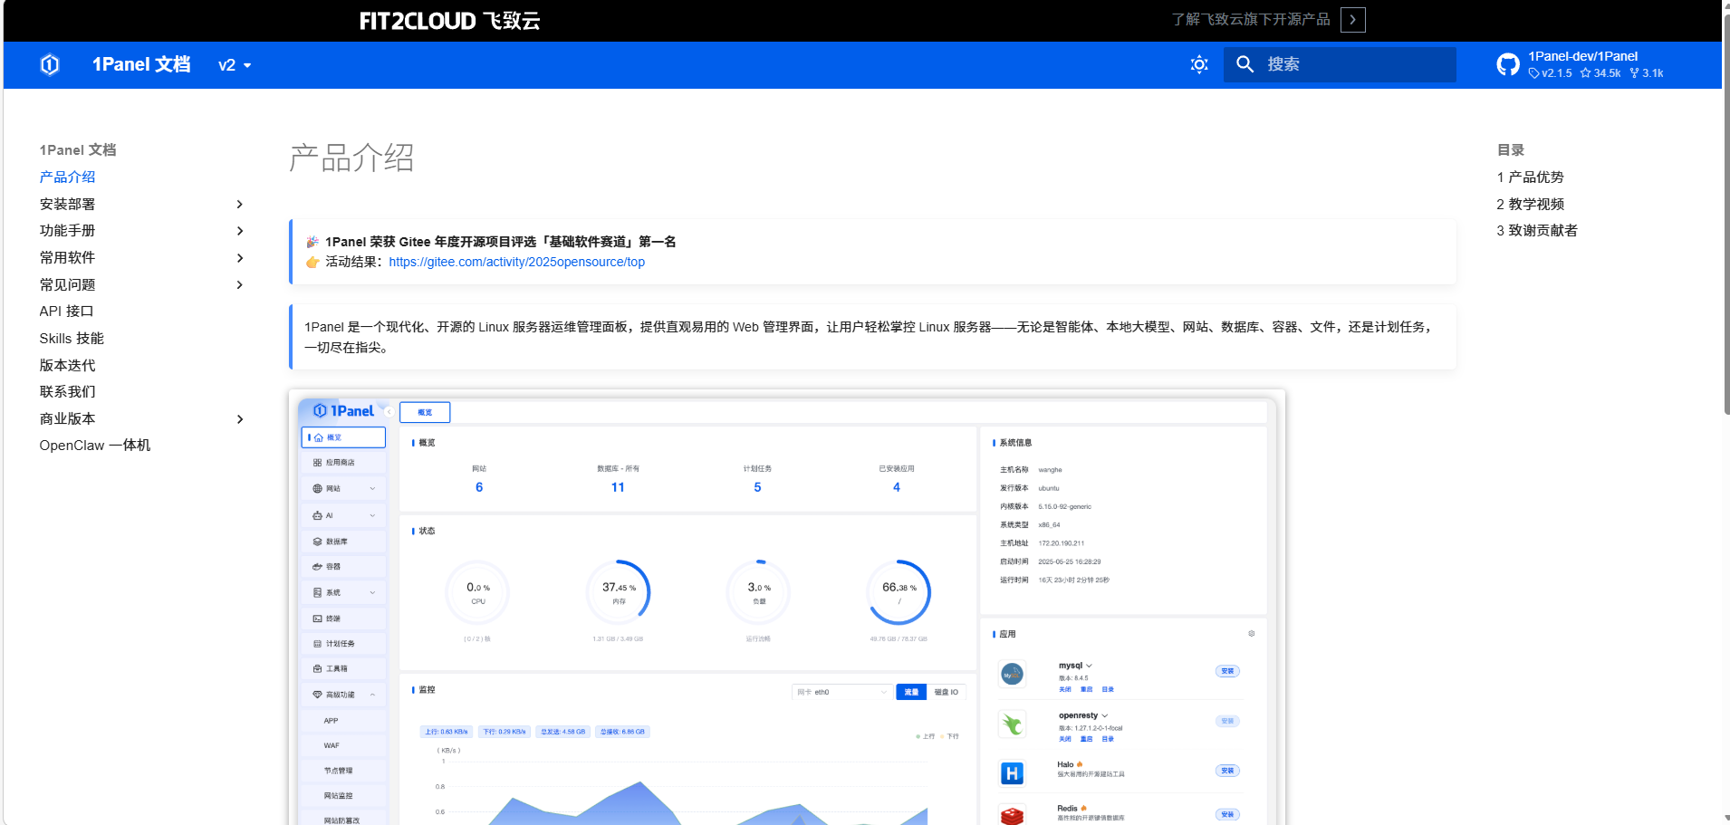Click the 1Panel logo icon in header
The image size is (1730, 825).
click(x=50, y=65)
